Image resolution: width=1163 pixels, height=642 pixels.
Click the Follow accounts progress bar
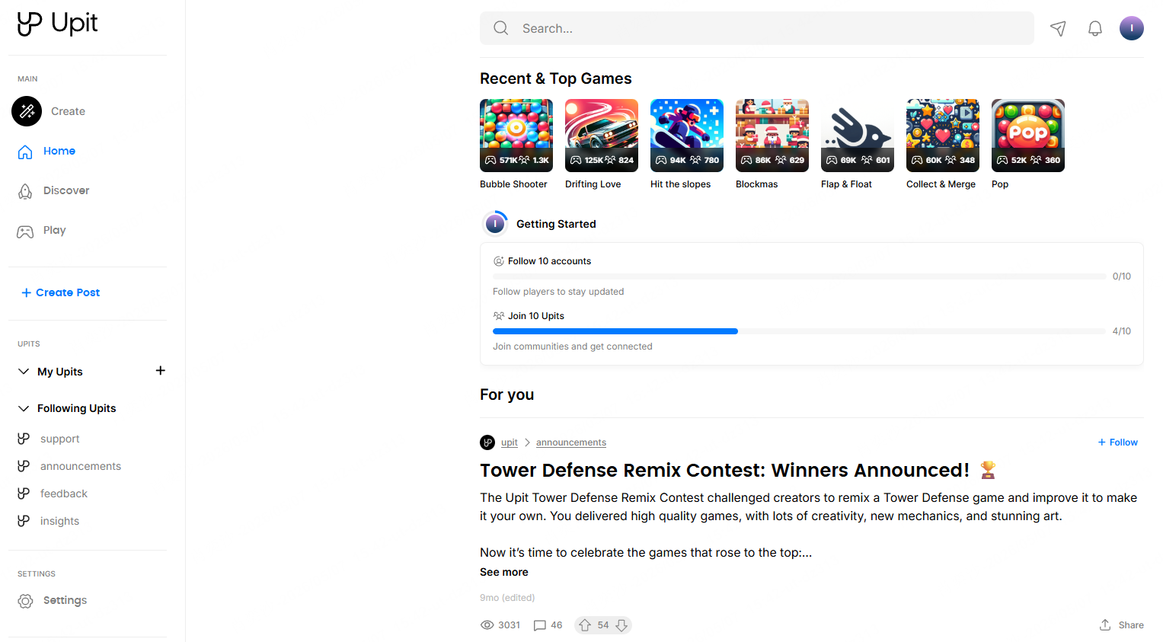(x=799, y=276)
